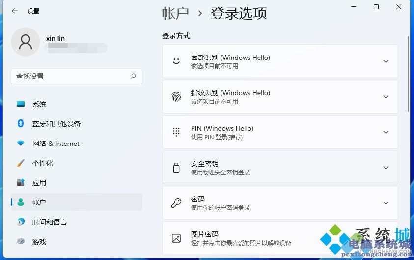
Task: Click the 帐户 breadcrumb link in header
Action: coord(175,13)
